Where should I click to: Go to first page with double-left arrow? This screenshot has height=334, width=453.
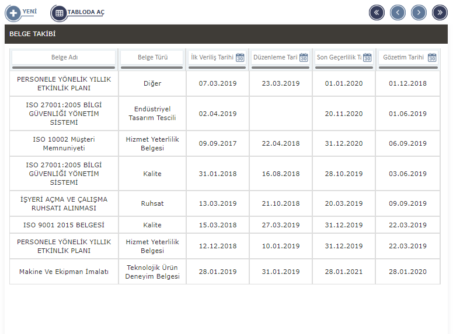[377, 12]
